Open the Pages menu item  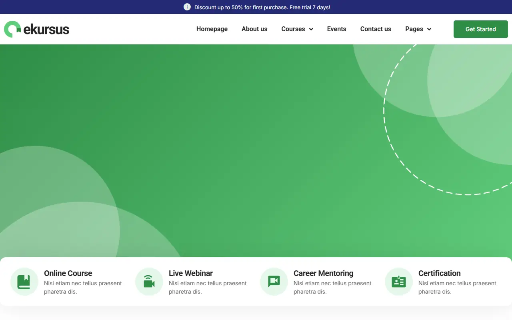pos(414,29)
